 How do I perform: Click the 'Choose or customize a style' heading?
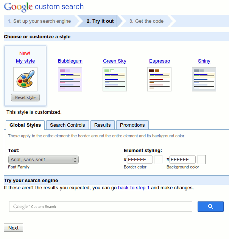(x=37, y=37)
